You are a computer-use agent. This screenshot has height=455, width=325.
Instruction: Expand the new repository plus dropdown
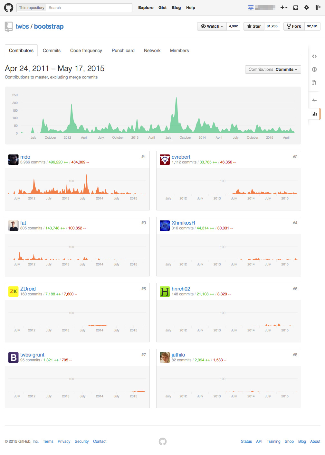pyautogui.click(x=284, y=7)
